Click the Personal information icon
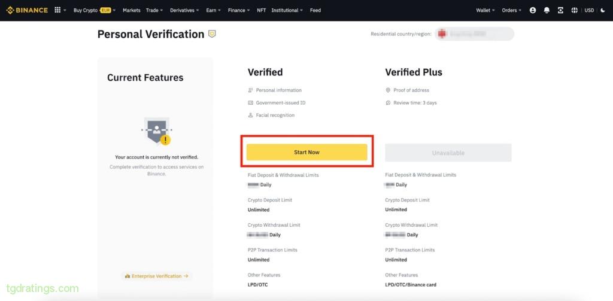Screen dimensions: 613x301 (251, 90)
